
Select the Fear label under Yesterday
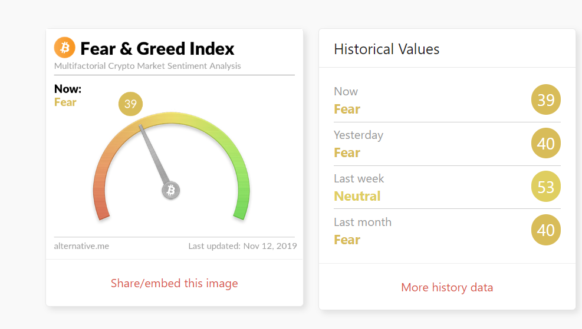[x=347, y=152]
